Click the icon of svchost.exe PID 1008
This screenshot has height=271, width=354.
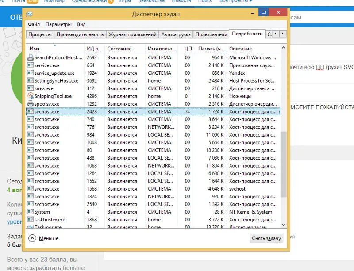30,142
